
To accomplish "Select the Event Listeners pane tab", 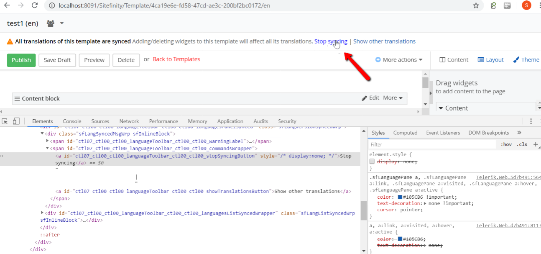I will click(443, 133).
